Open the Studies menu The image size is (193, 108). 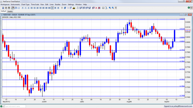coord(58,5)
